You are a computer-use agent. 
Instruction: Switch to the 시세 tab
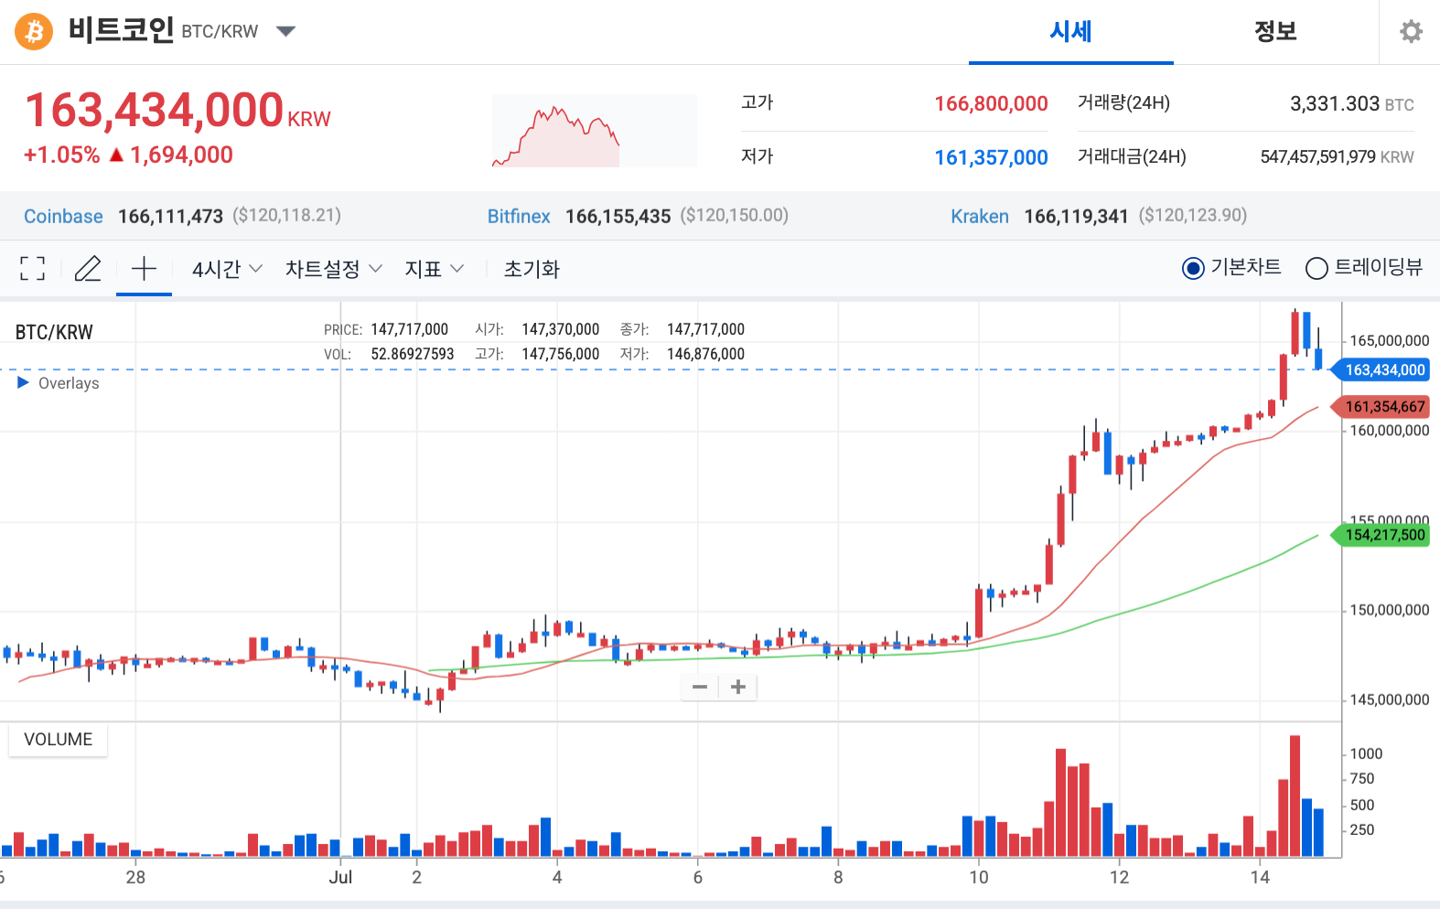click(x=1070, y=32)
